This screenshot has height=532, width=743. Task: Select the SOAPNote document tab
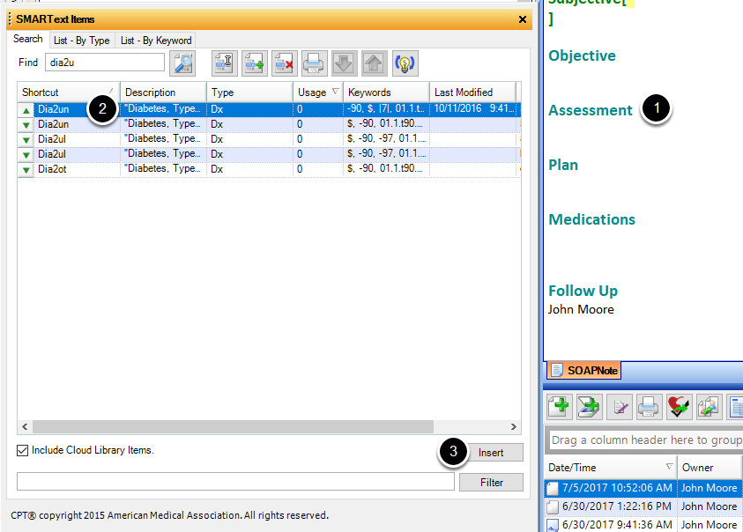584,371
